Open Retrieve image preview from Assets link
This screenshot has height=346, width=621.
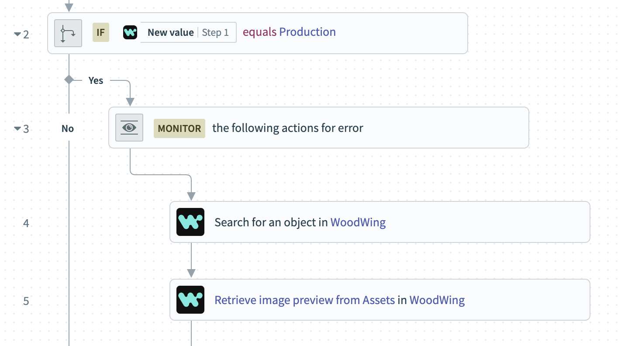point(305,300)
